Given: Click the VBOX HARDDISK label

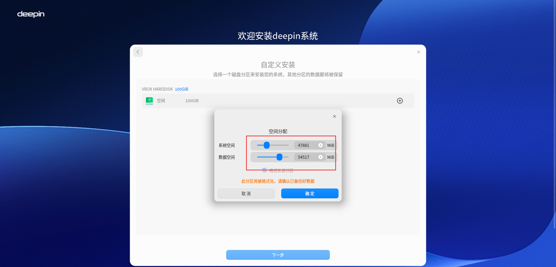Looking at the screenshot, I should tap(157, 89).
